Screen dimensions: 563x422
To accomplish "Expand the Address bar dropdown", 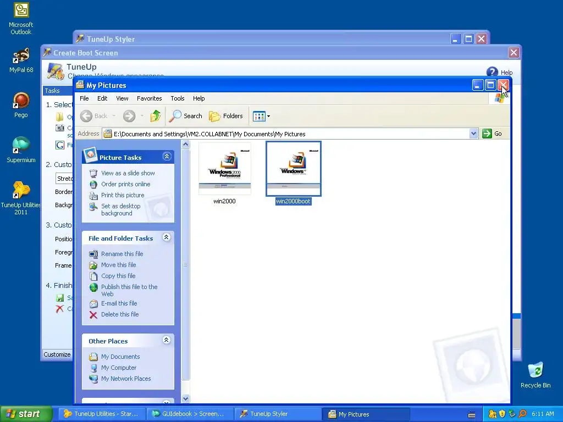I will point(473,134).
